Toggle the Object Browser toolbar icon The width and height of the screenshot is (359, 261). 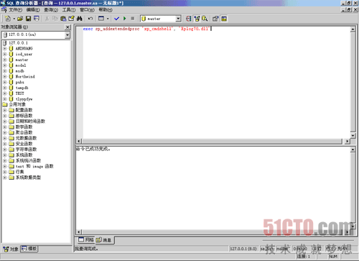tap(197, 19)
